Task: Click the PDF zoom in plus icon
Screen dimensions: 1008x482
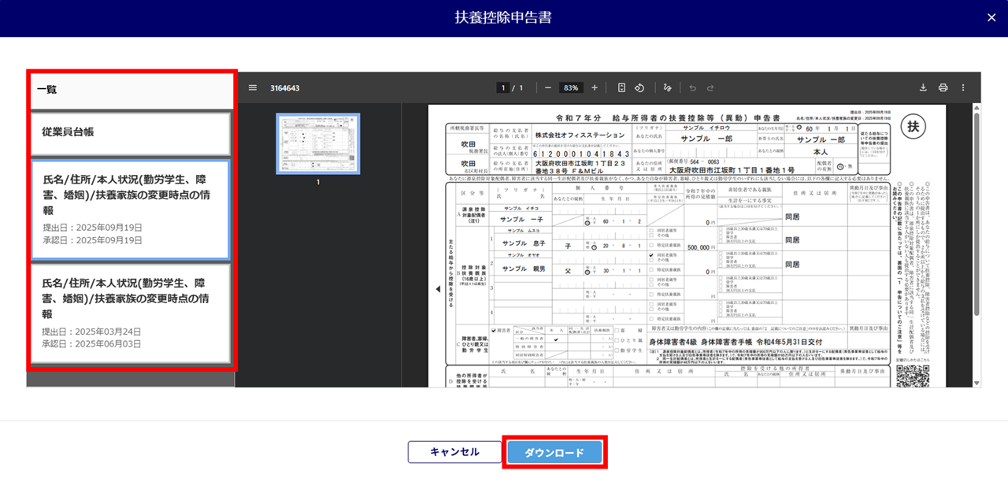Action: 595,87
